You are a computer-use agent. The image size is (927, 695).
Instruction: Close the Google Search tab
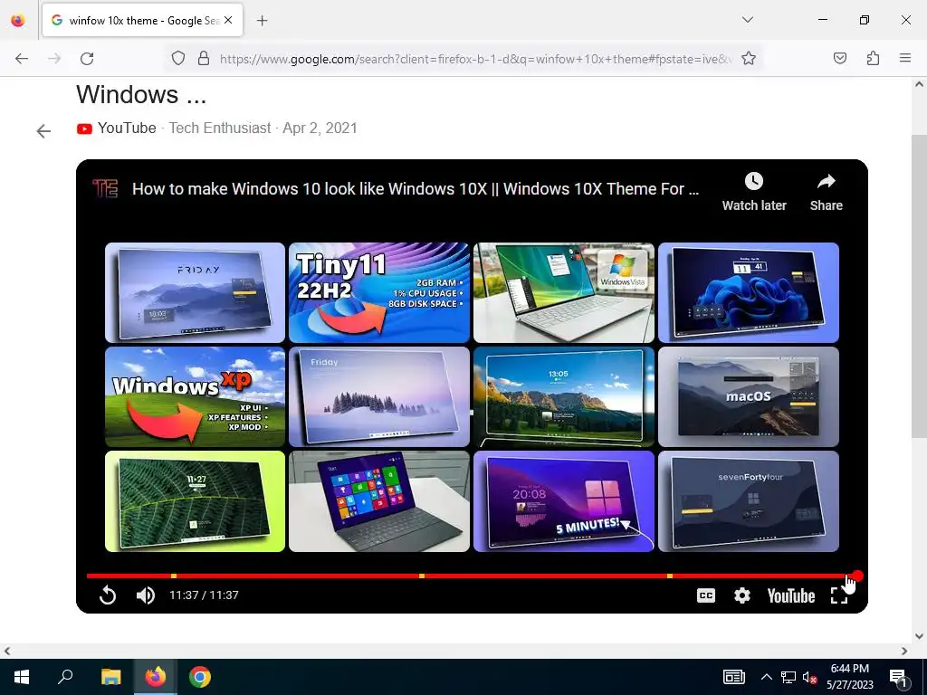pyautogui.click(x=228, y=20)
